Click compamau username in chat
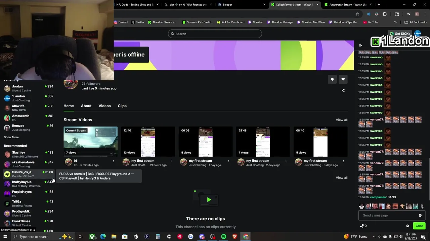430x241 pixels. click(x=378, y=197)
